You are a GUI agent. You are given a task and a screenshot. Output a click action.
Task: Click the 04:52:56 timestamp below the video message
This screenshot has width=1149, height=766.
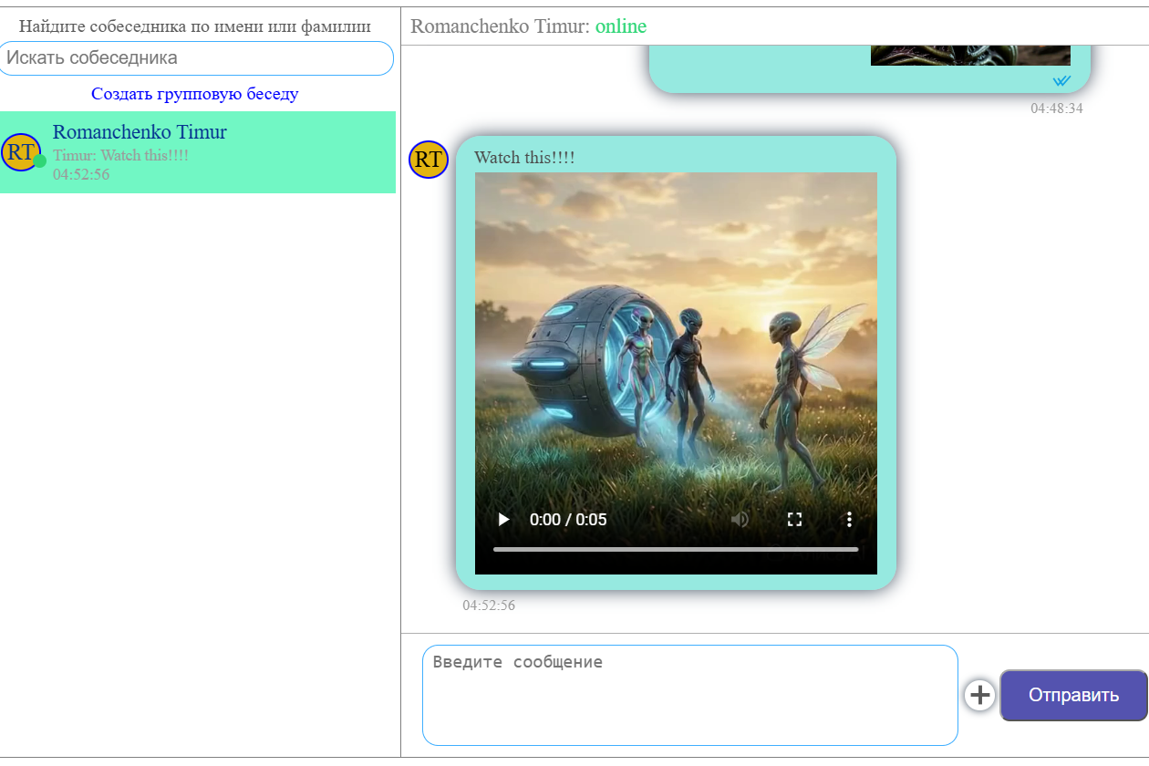[x=489, y=606]
